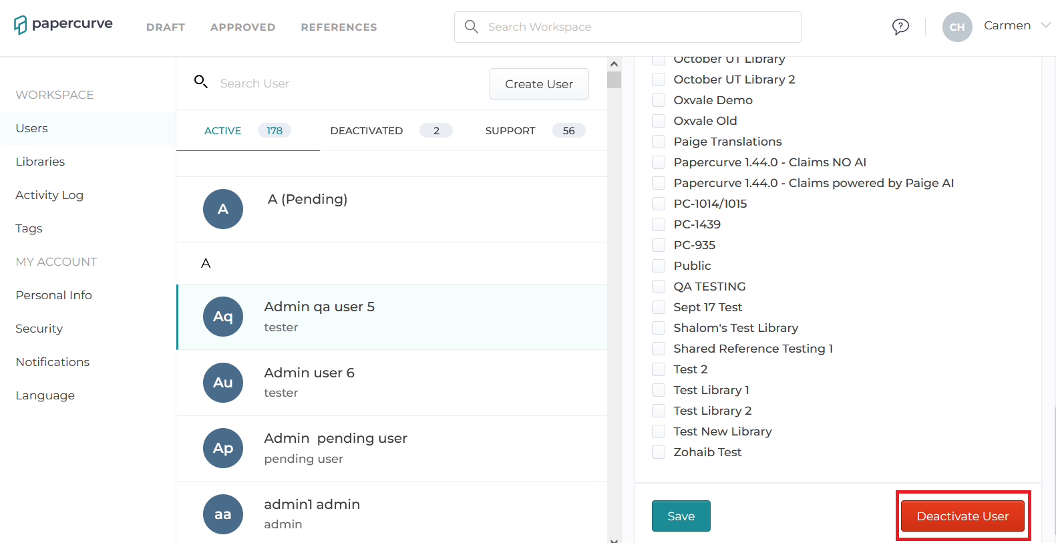Screen dimensions: 1056x545
Task: Select the aa avatar for admin1 admin
Action: pos(223,514)
